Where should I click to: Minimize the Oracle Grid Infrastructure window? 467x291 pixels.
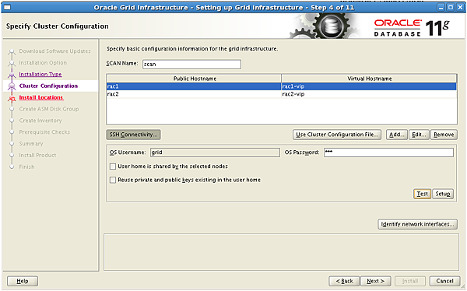[441, 8]
